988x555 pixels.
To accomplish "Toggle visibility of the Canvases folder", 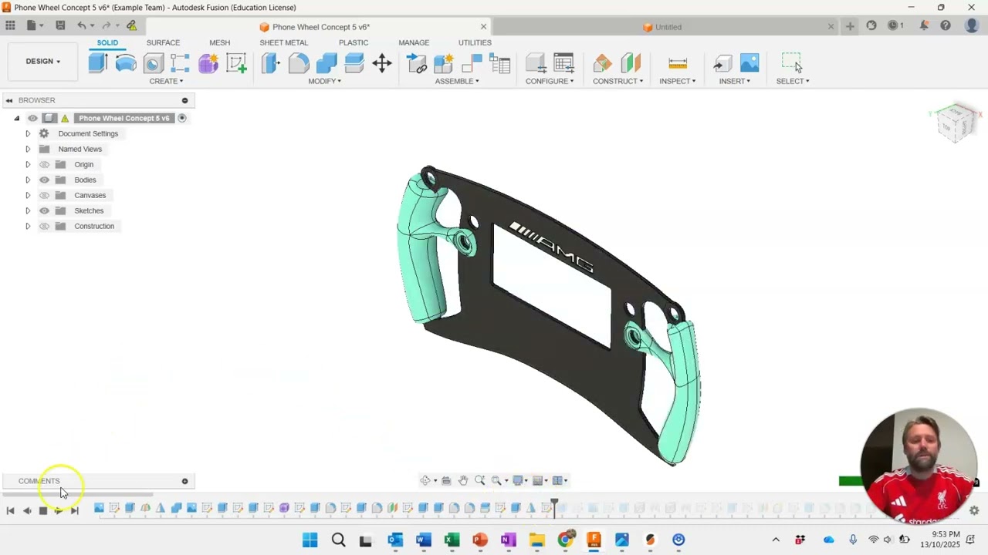I will [44, 195].
